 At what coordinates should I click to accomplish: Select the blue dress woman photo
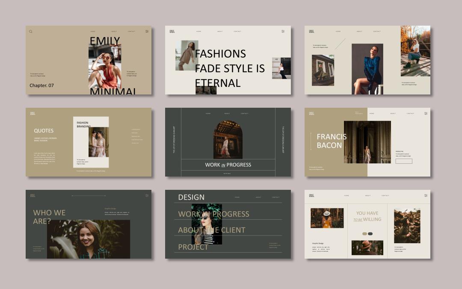click(367, 68)
